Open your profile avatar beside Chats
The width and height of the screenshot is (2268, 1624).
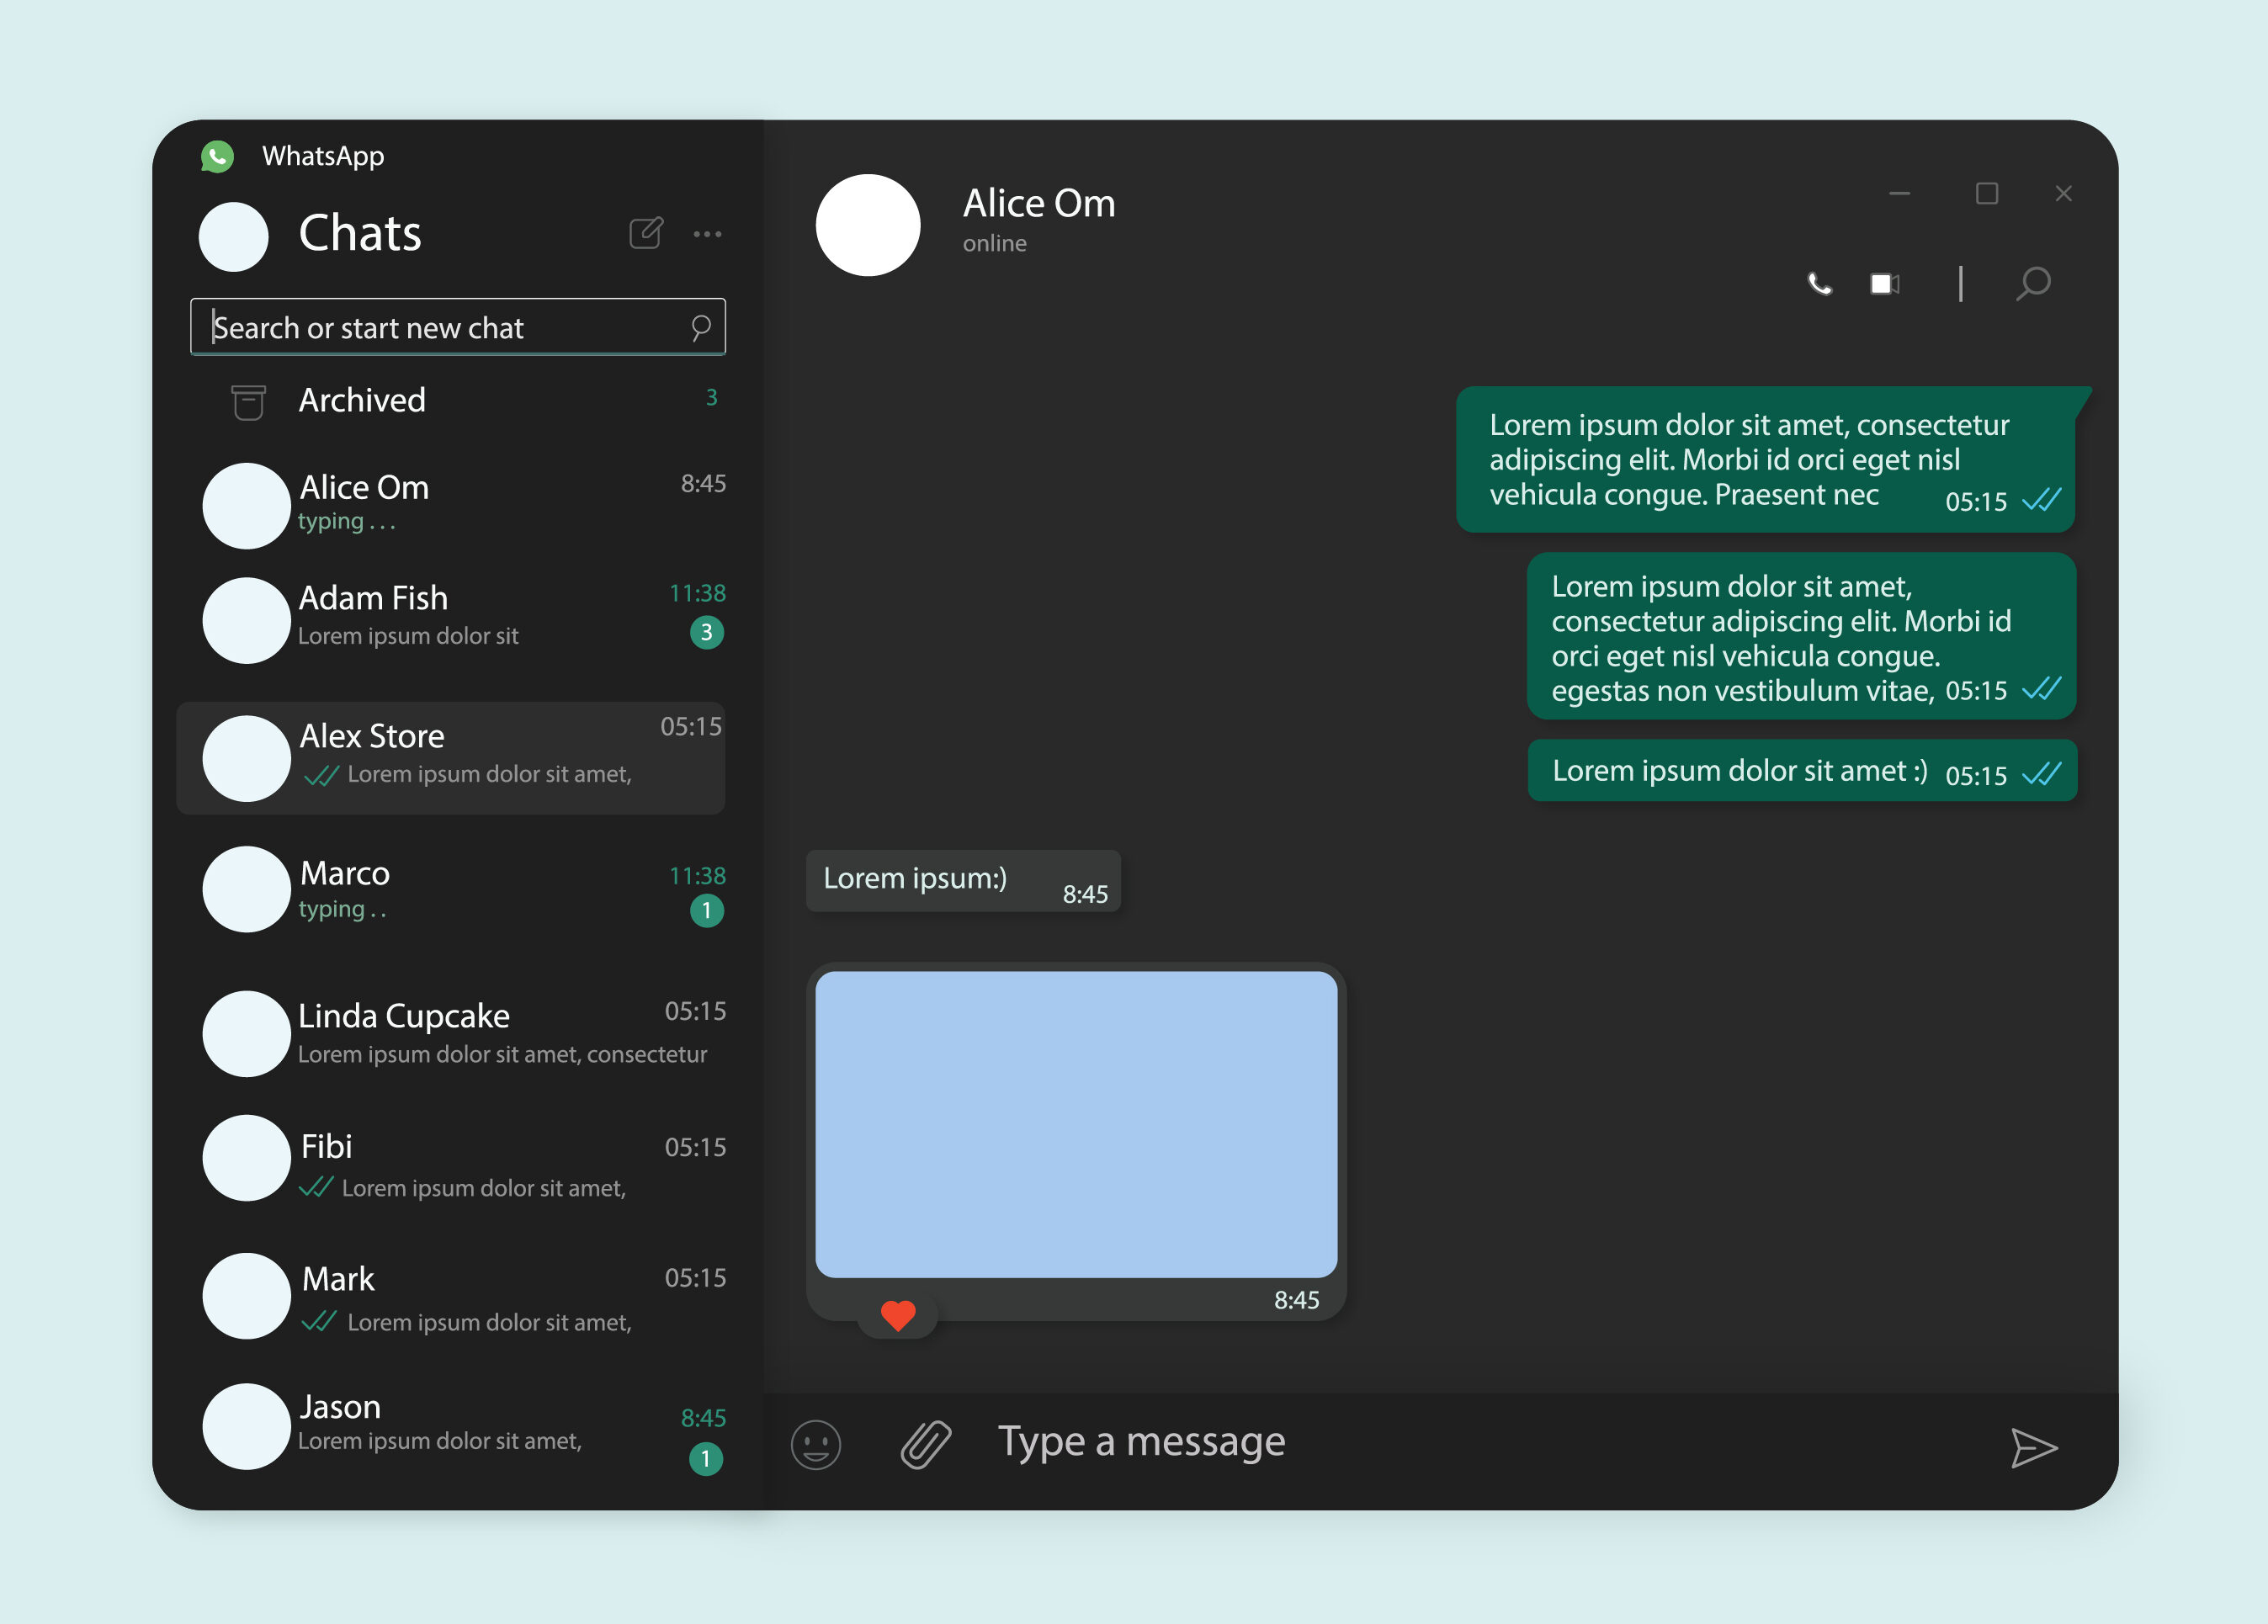click(x=234, y=237)
